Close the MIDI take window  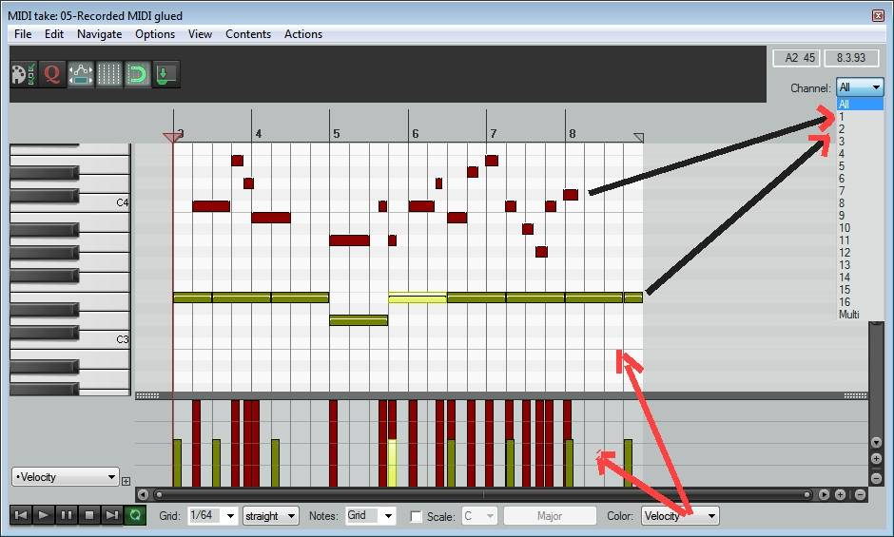[x=878, y=15]
